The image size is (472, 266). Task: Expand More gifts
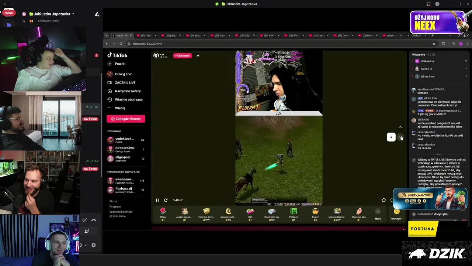(378, 214)
